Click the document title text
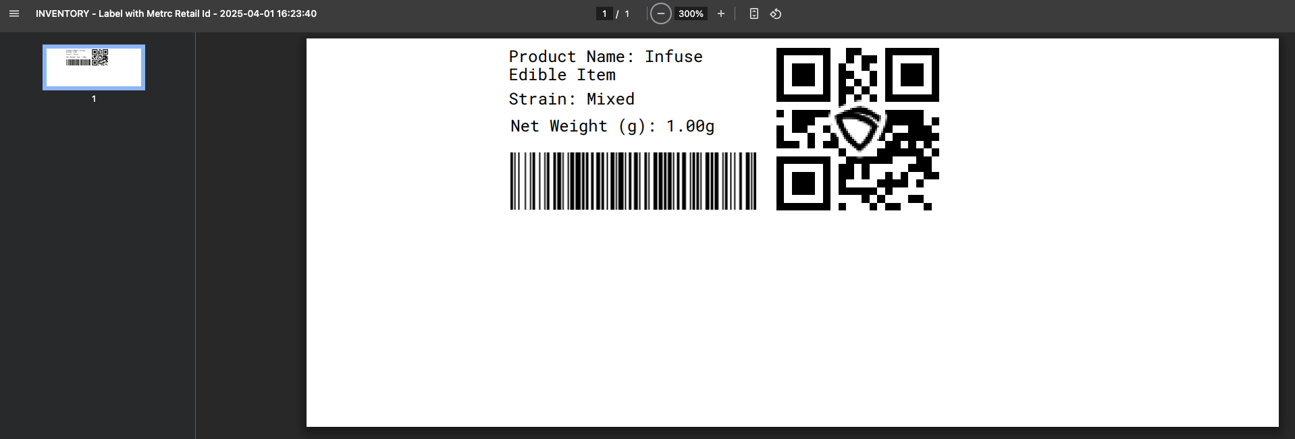 176,13
